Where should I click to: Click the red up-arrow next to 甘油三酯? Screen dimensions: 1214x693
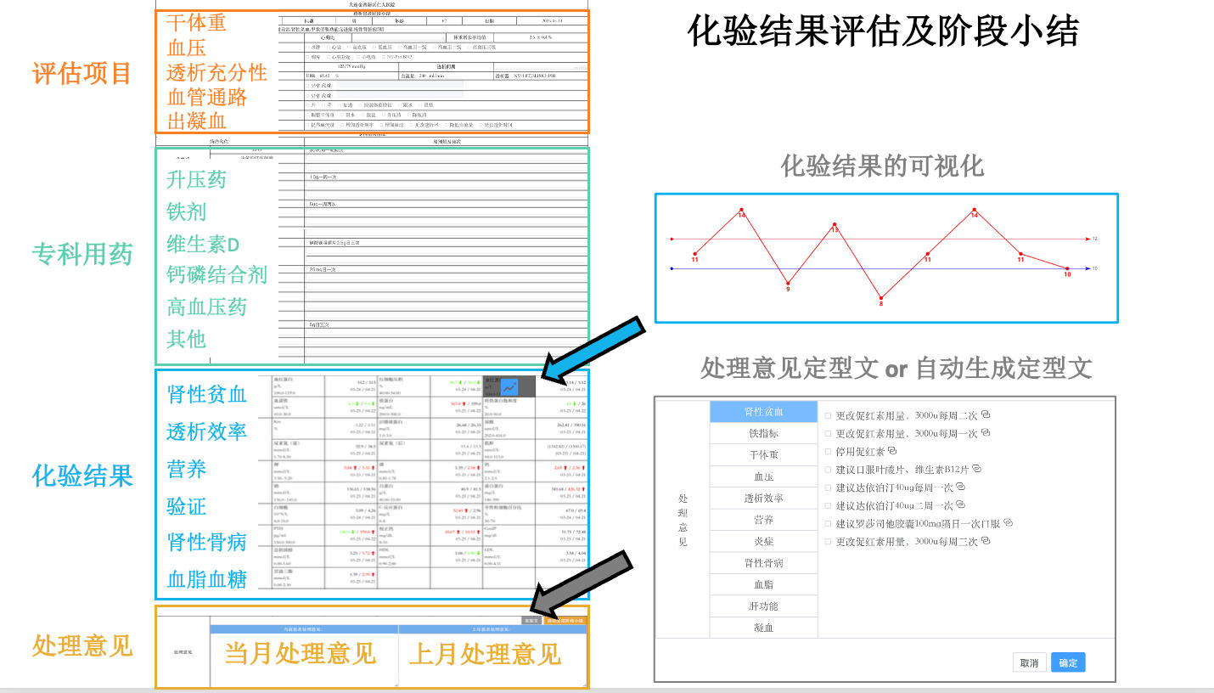coord(374,576)
